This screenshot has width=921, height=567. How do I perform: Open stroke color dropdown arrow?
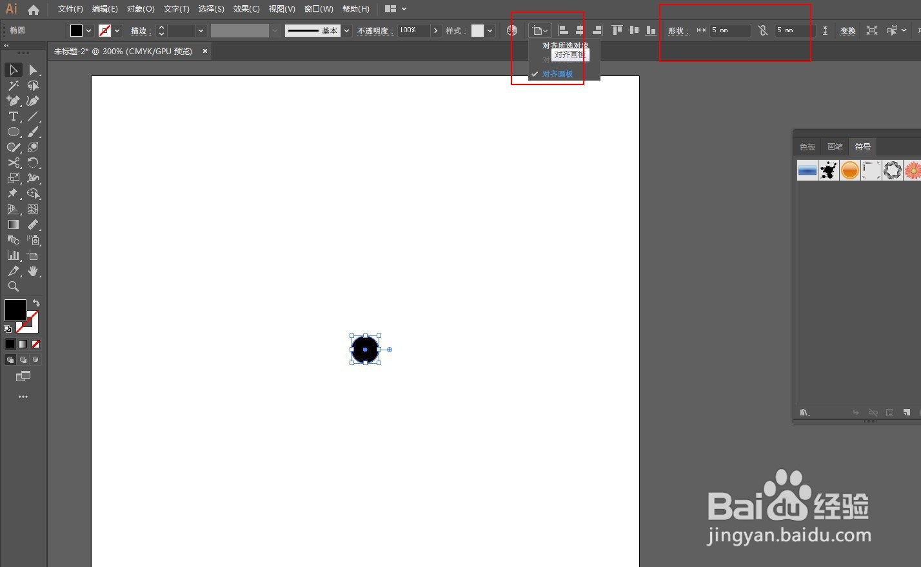tap(117, 30)
